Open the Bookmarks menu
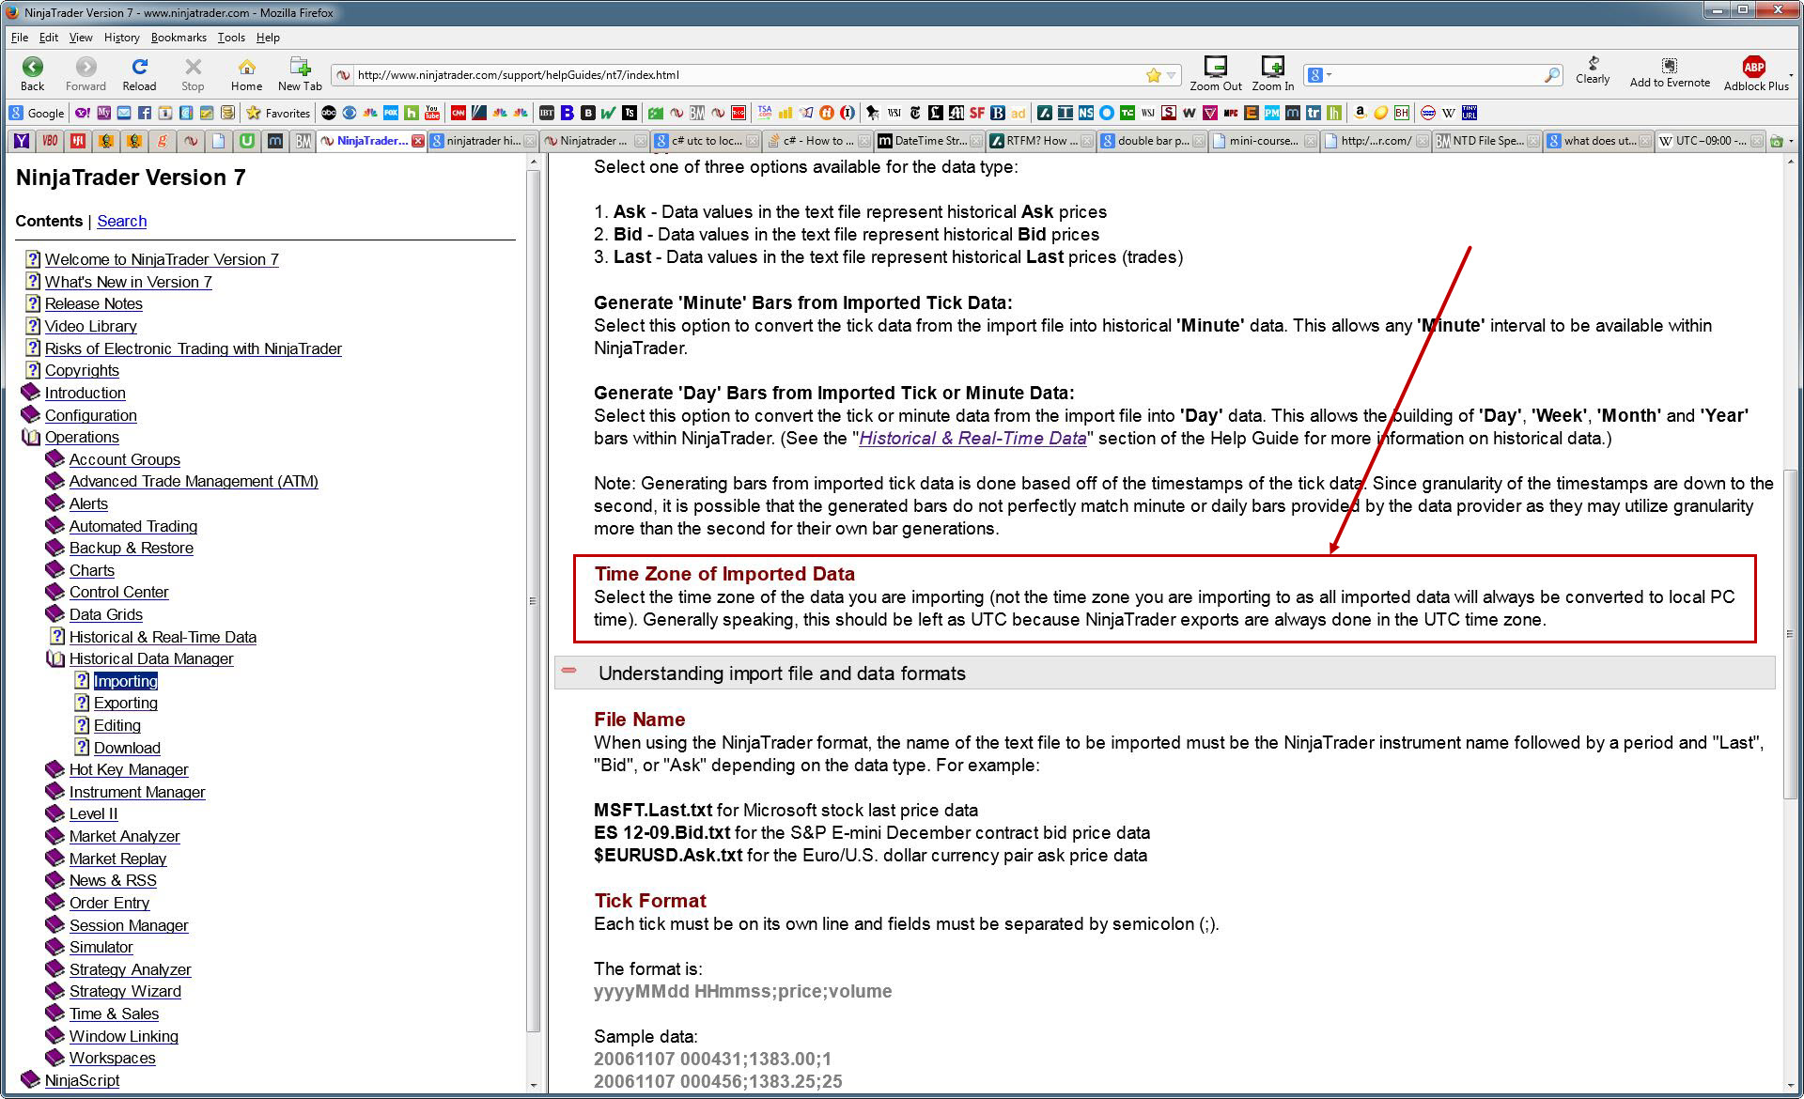 point(178,38)
